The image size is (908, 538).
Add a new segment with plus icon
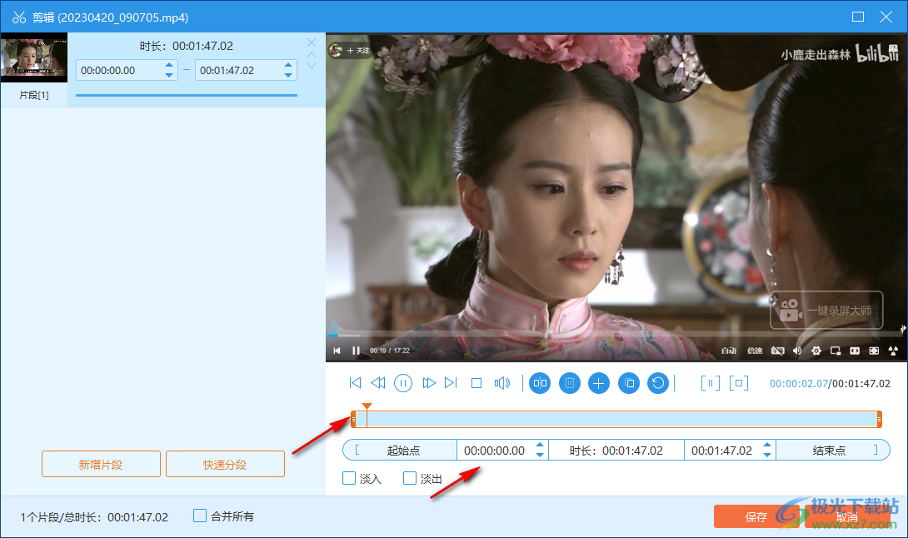599,383
